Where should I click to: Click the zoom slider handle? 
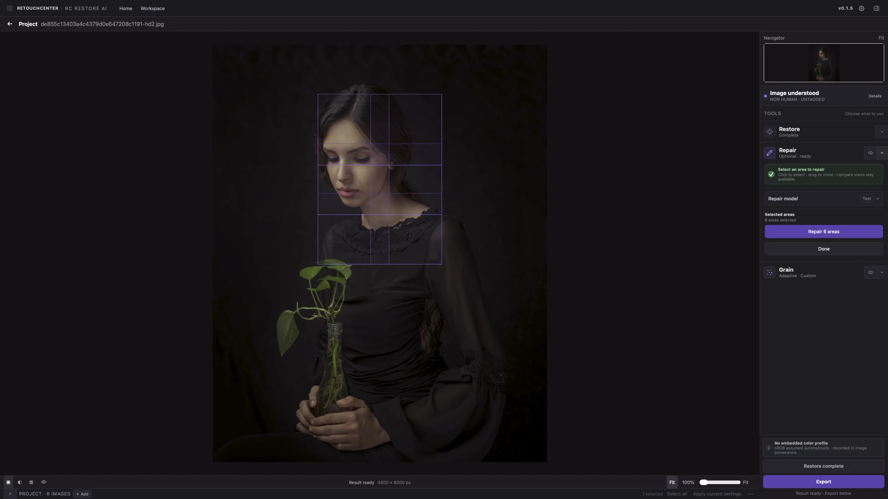point(703,482)
